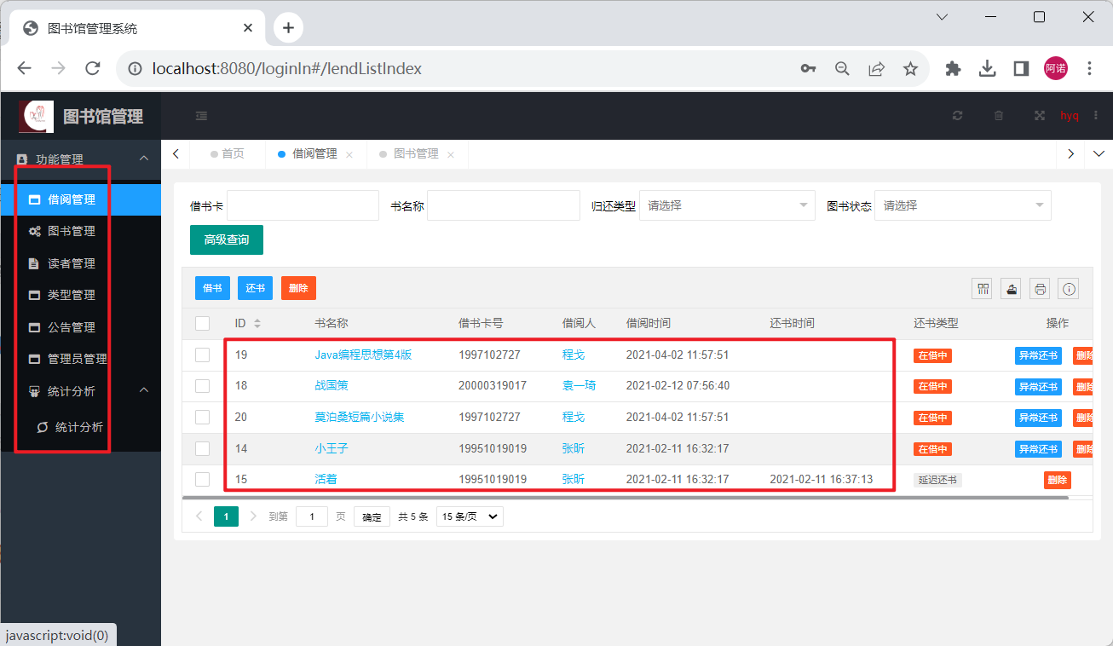Click the orange 删除 toolbar button

[x=298, y=288]
